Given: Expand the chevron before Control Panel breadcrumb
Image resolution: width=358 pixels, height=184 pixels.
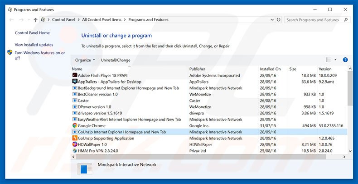Looking at the screenshot, I should coord(48,20).
